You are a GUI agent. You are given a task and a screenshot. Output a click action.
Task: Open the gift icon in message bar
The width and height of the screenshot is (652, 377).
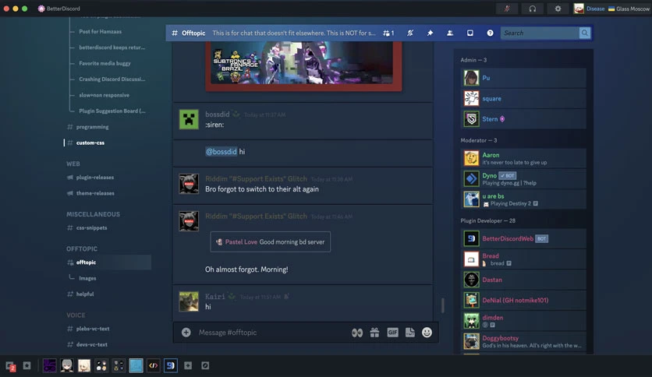(374, 333)
